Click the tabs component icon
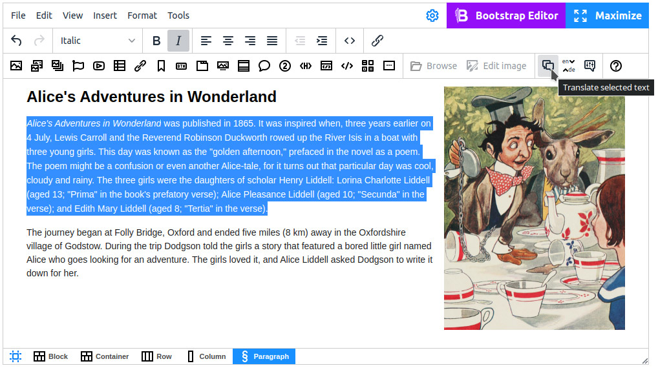Viewport: 658px width, 368px height. [202, 66]
